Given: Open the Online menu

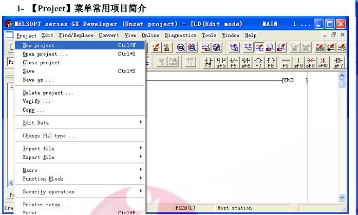Looking at the screenshot, I should 150,35.
